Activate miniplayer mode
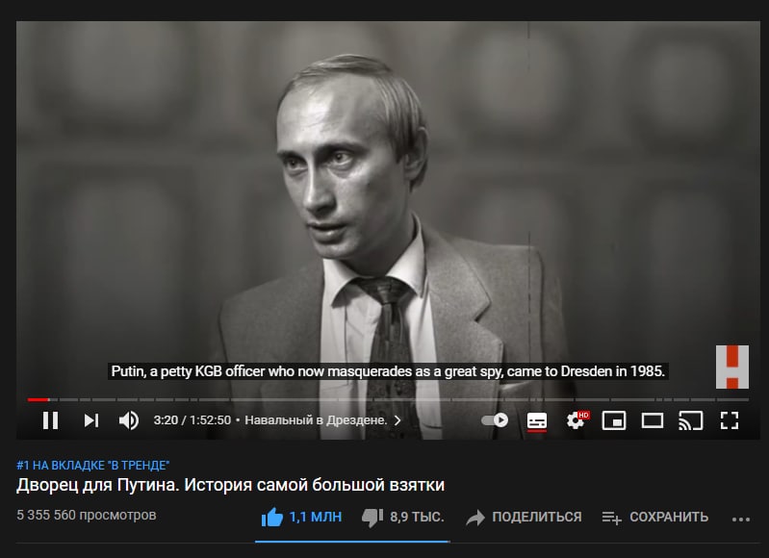769x558 pixels. (x=614, y=420)
